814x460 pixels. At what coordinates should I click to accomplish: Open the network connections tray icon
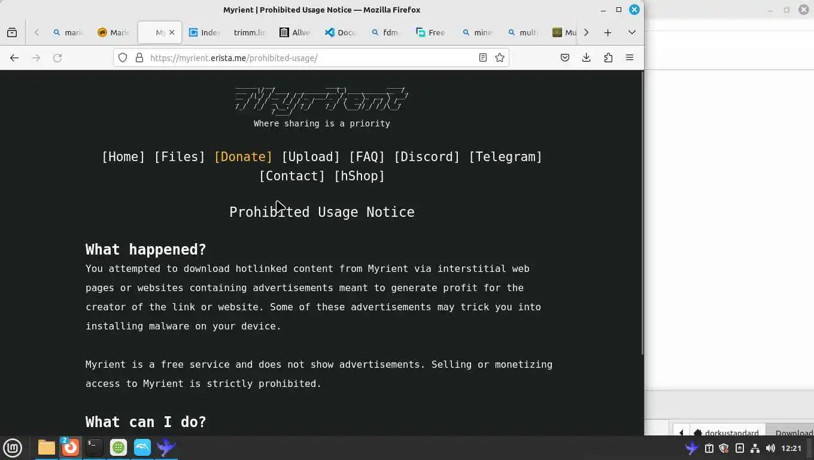tap(755, 448)
